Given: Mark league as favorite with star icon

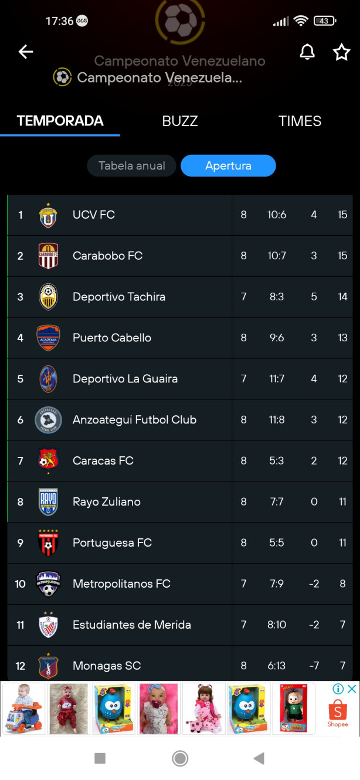Looking at the screenshot, I should pos(341,52).
